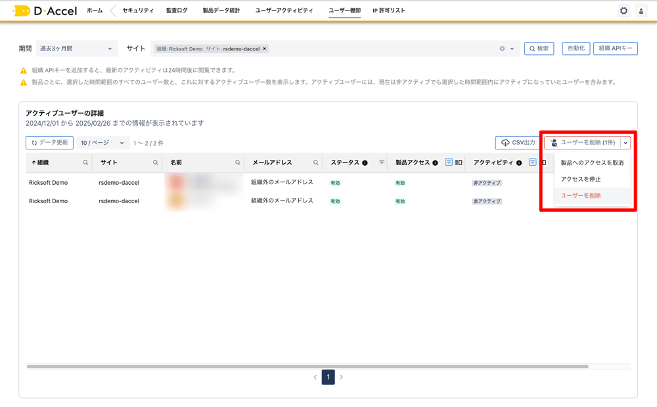Click the サイト selection input field
The height and width of the screenshot is (407, 657).
point(335,49)
